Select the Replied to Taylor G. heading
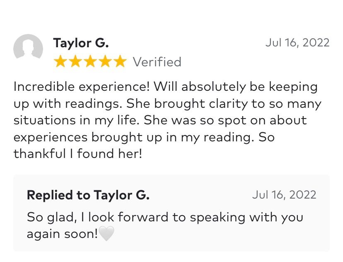 click(x=88, y=195)
